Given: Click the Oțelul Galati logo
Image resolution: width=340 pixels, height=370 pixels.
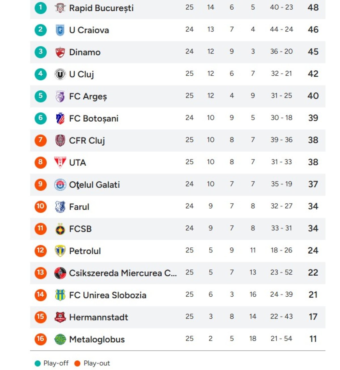Looking at the screenshot, I should 60,185.
